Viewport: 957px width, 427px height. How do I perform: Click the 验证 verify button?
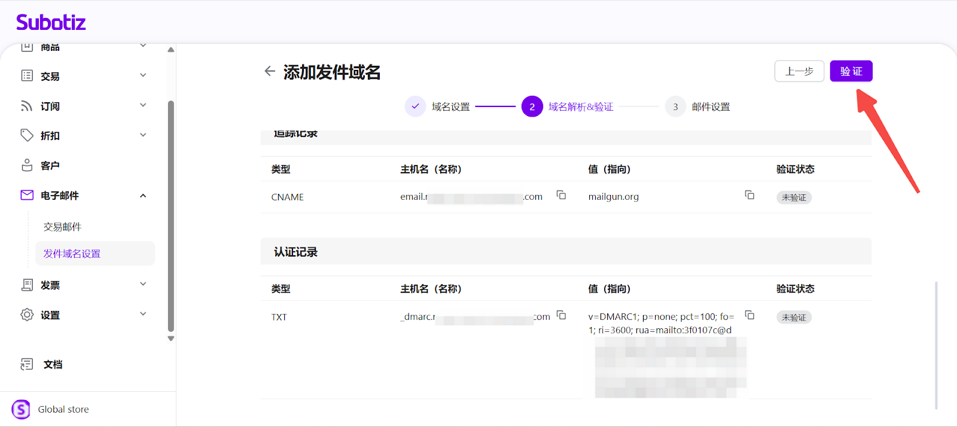851,71
